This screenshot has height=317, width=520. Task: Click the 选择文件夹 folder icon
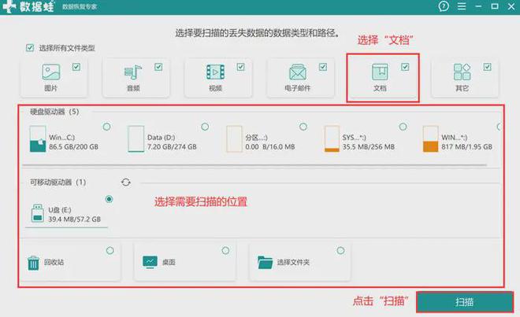point(265,263)
